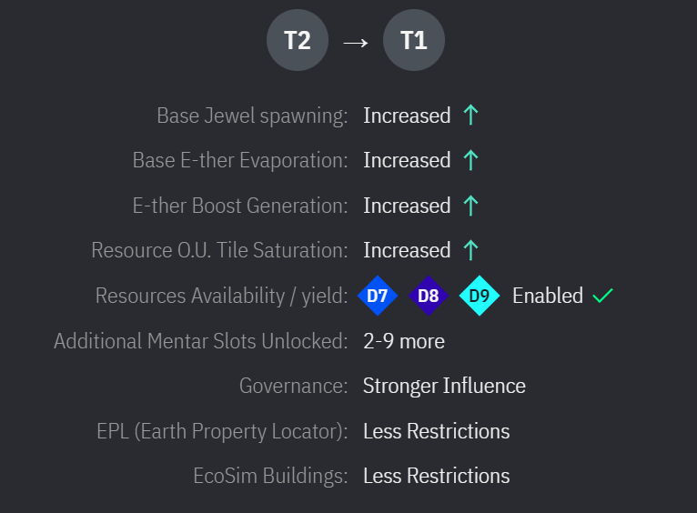Click the T2 tier circle badge

(298, 40)
